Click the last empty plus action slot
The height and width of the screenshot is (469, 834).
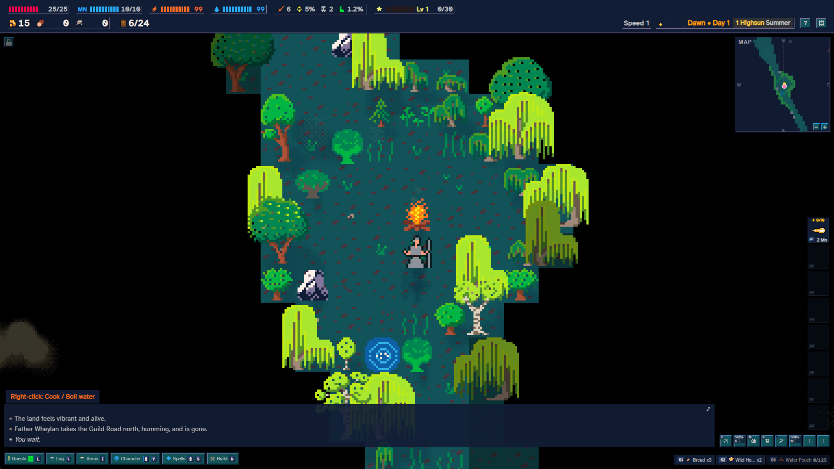tap(823, 441)
